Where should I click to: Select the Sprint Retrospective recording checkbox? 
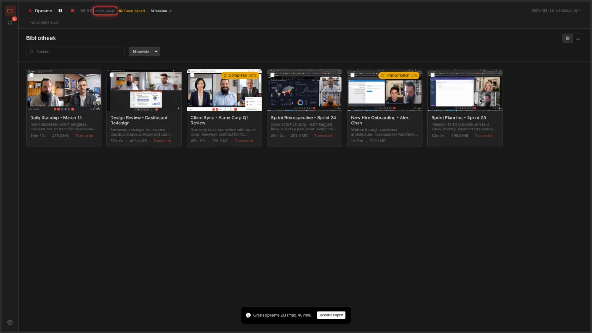272,74
